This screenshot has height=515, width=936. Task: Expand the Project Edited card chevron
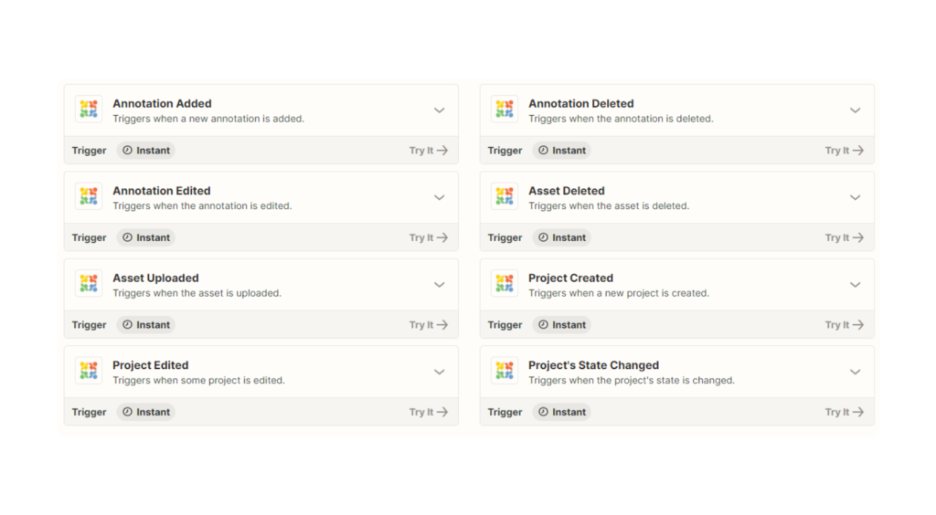(x=440, y=372)
